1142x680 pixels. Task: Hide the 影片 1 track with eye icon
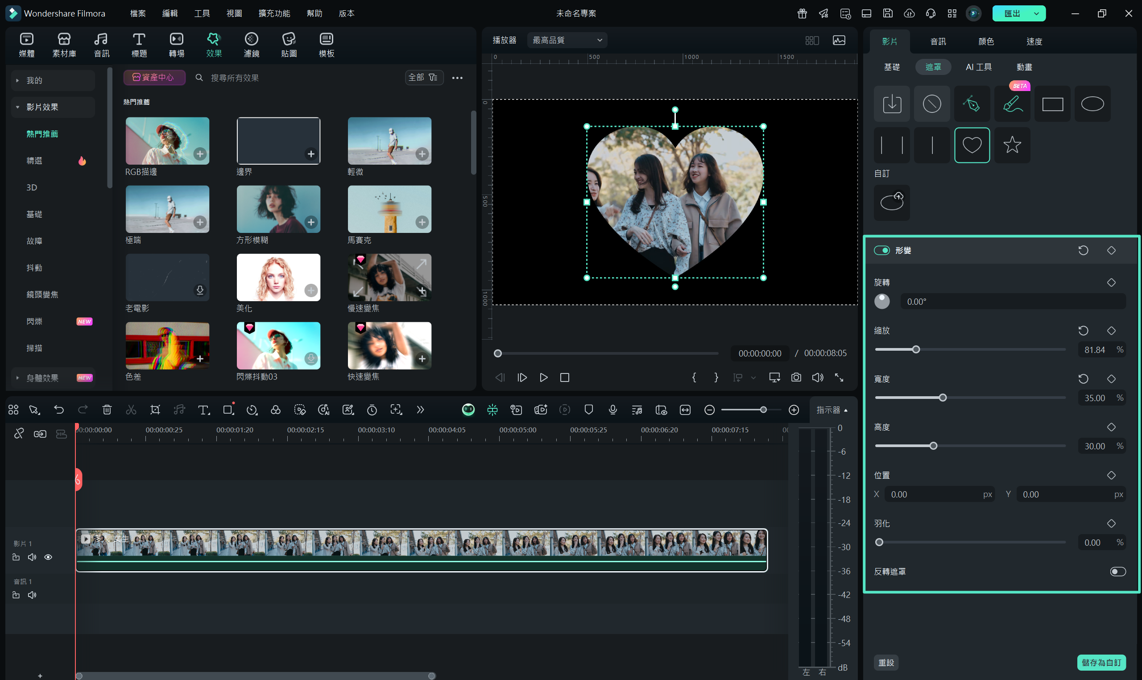point(48,557)
